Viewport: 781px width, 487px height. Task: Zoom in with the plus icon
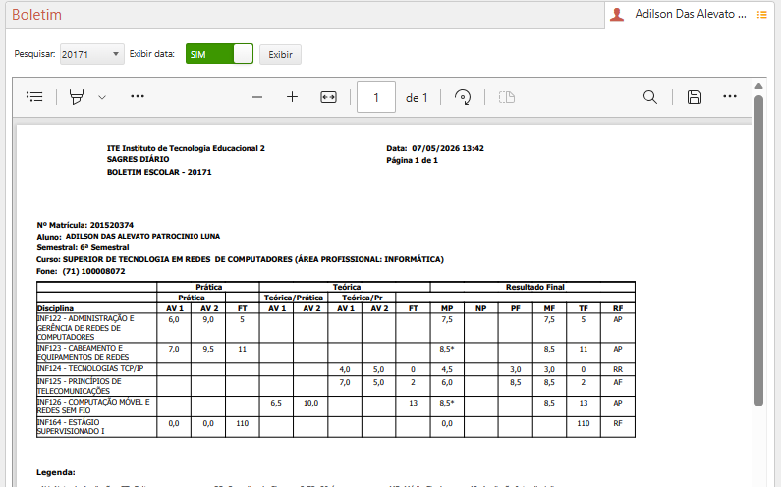pyautogui.click(x=293, y=97)
